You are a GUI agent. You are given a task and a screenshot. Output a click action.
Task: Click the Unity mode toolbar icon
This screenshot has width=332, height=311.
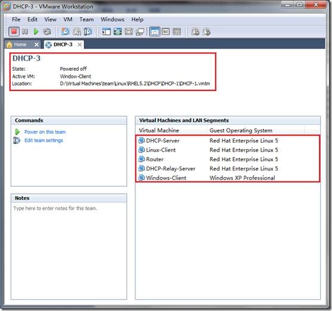pyautogui.click(x=140, y=32)
